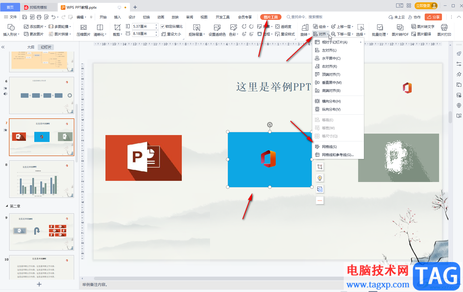
Task: Open the 插入 (Insert) ribbon tab
Action: click(x=117, y=17)
